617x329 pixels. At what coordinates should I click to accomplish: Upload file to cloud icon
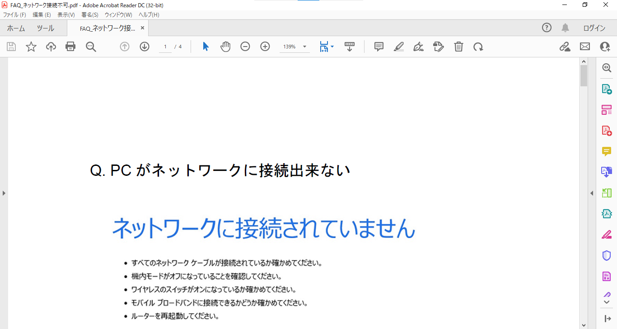[x=51, y=47]
